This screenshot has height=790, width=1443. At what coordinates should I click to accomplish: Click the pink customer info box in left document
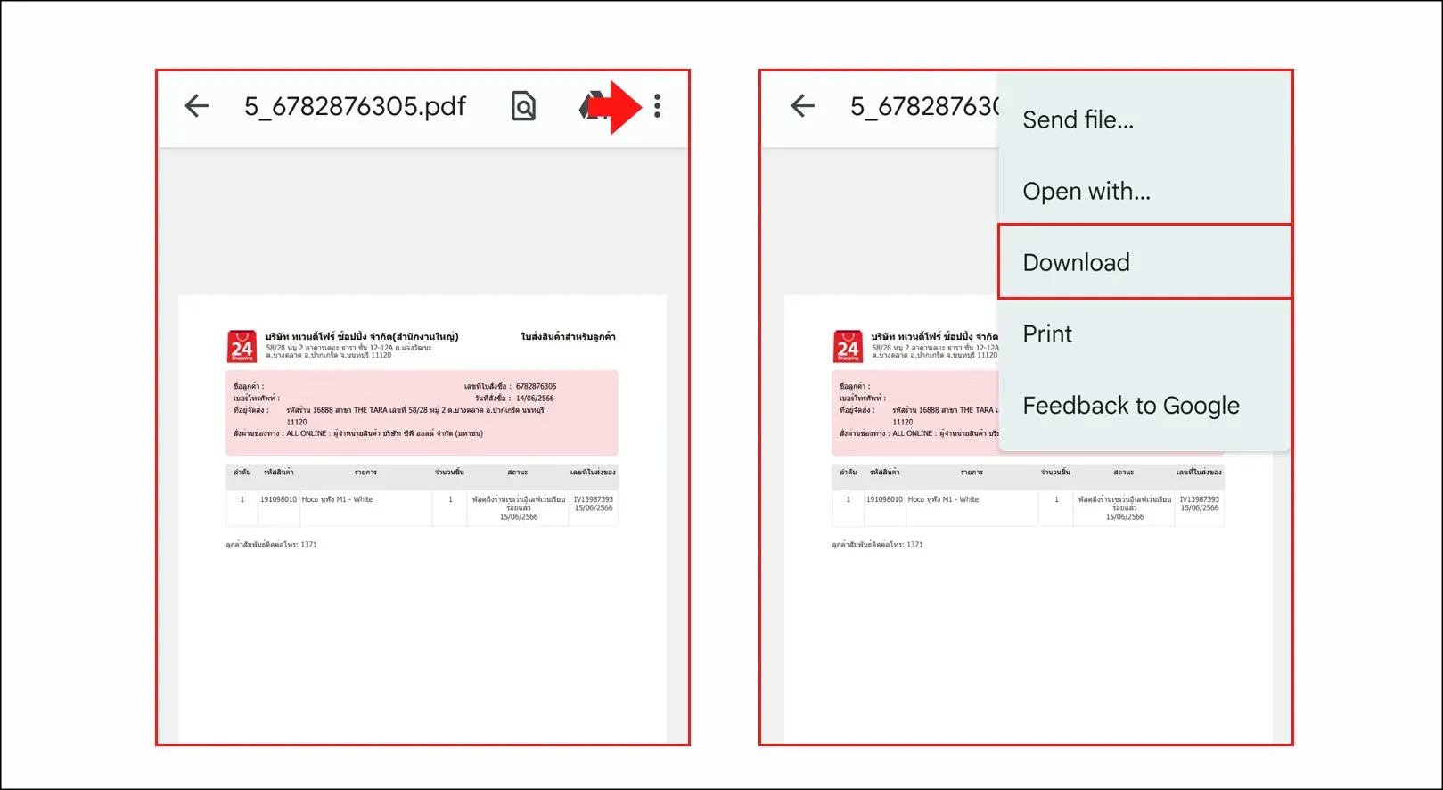click(421, 414)
